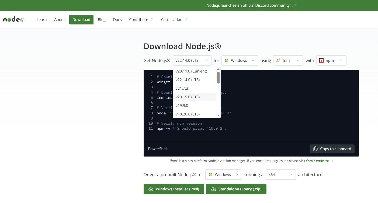Open the fnm version manager dropdown

tap(288, 60)
